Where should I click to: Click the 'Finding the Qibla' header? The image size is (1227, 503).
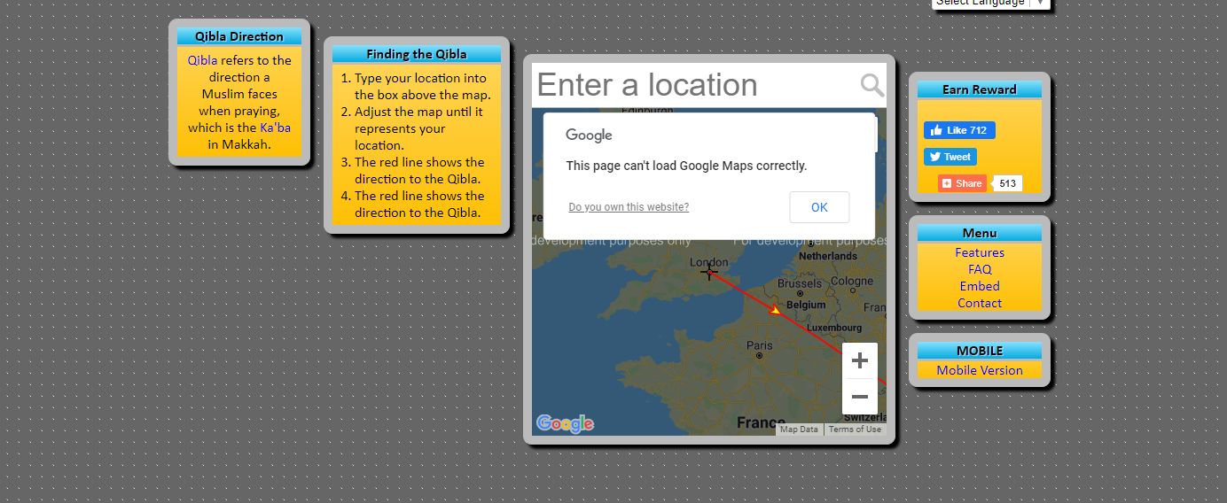417,54
